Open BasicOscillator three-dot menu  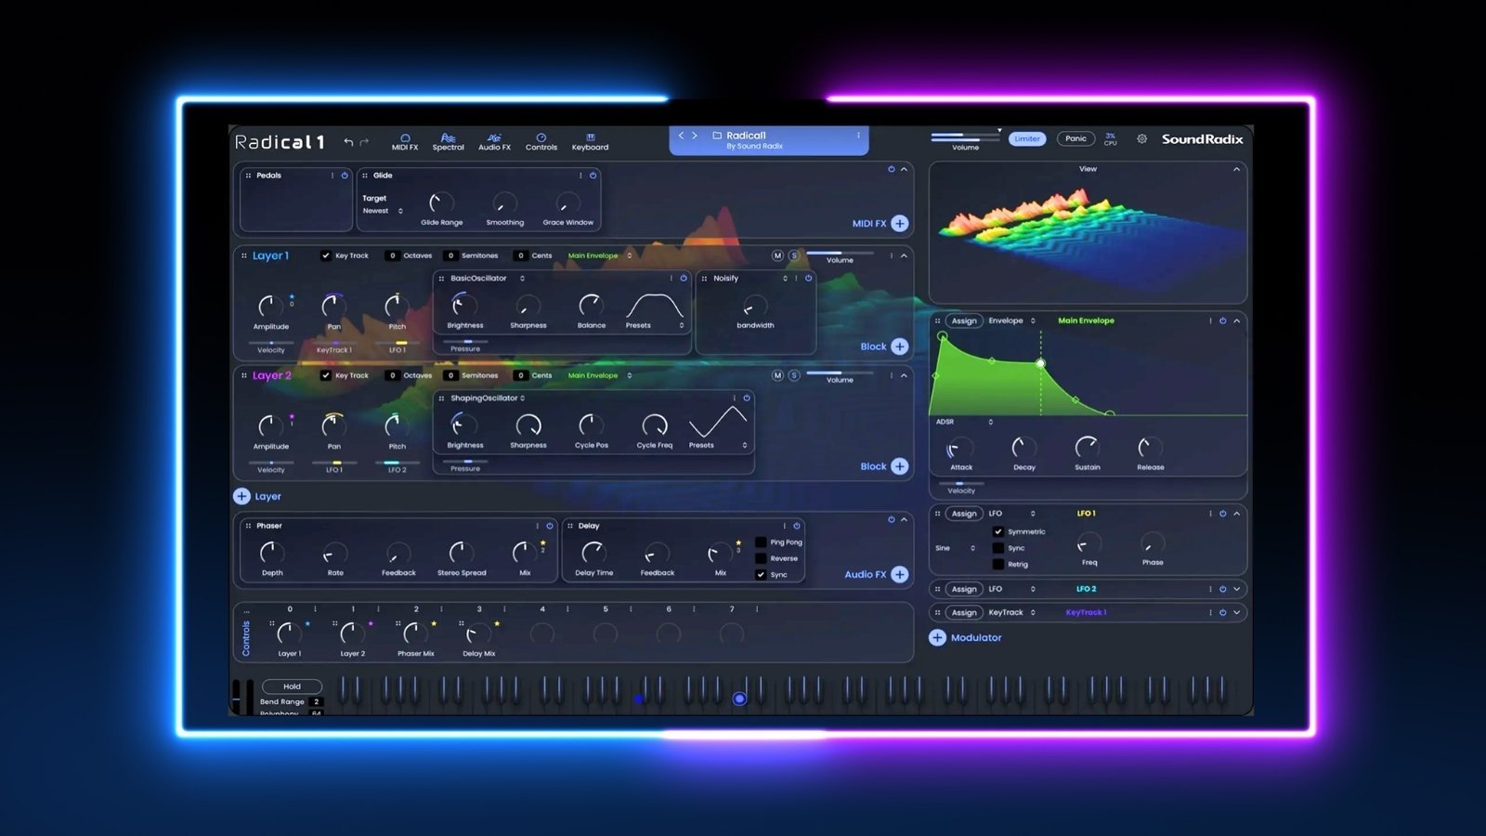(x=671, y=278)
